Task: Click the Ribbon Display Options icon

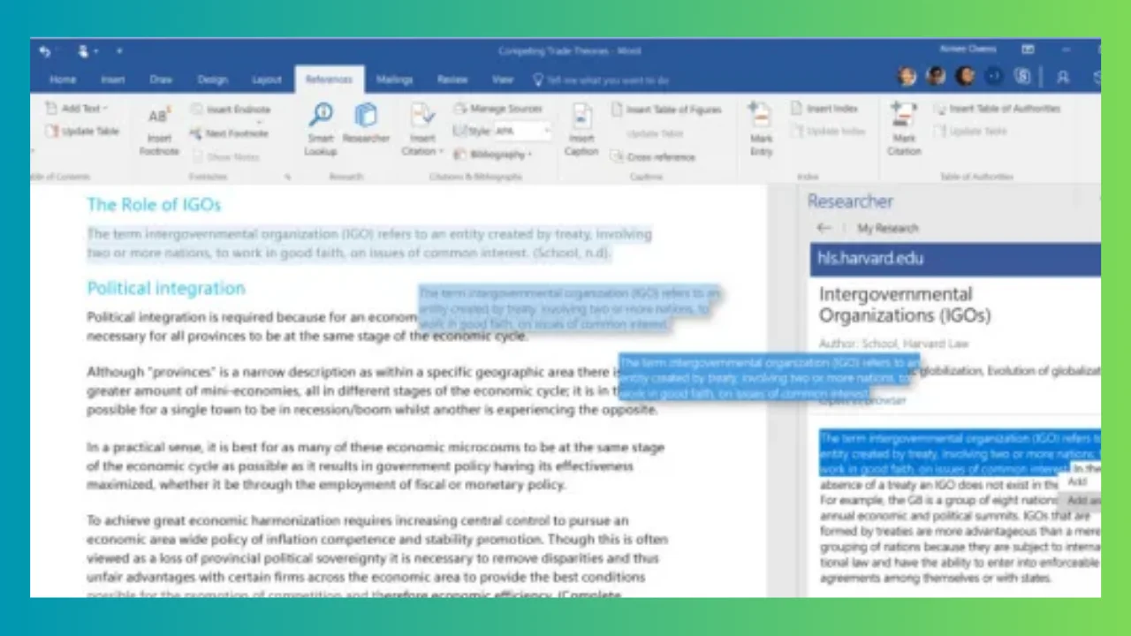Action: [x=1028, y=50]
